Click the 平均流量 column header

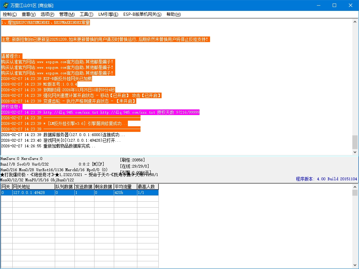125,187
